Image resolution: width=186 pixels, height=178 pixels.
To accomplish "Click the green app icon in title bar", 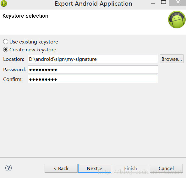I will (4, 3).
